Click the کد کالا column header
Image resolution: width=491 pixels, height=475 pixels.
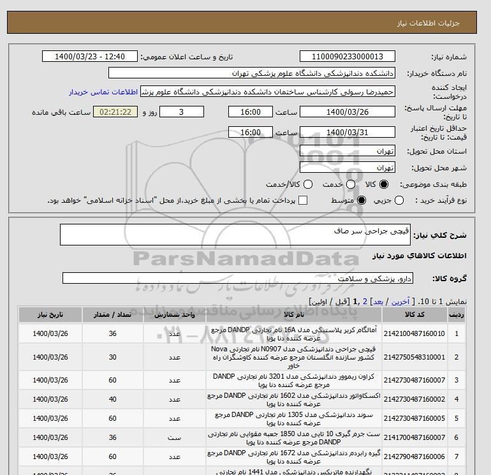coord(414,315)
